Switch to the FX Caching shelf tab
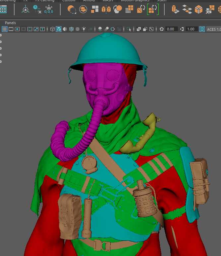The image size is (221, 256). 44,1
